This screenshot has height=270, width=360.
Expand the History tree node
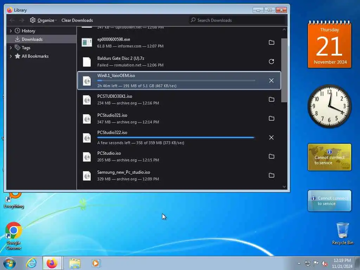[x=11, y=31]
